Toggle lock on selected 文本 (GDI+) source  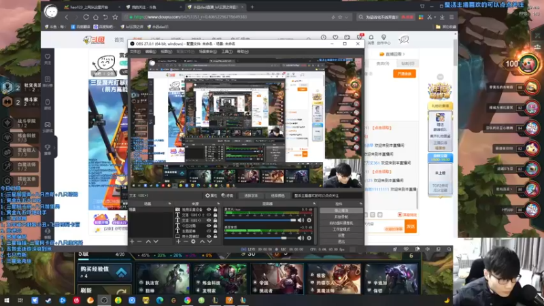coord(215,220)
